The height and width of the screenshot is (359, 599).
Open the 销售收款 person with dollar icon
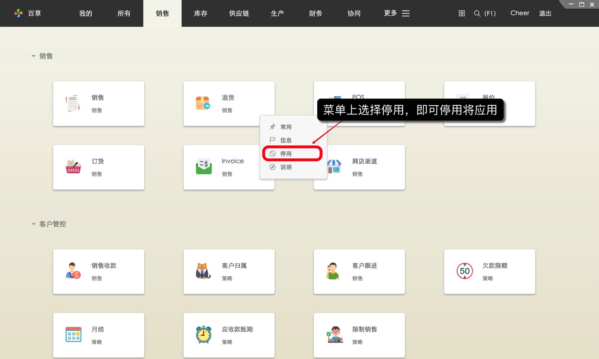click(x=73, y=271)
